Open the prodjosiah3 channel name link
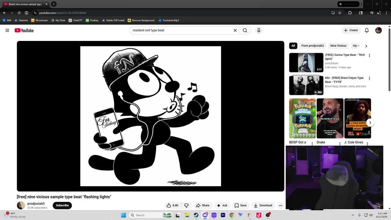The width and height of the screenshot is (391, 220). tap(36, 204)
